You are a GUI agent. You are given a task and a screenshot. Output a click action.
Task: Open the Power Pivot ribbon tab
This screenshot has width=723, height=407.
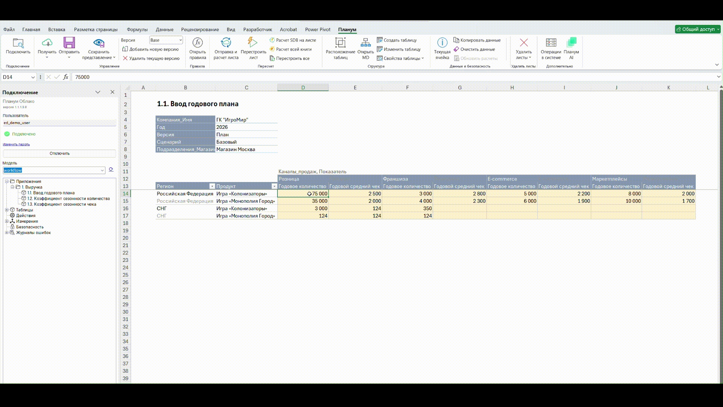tap(317, 29)
